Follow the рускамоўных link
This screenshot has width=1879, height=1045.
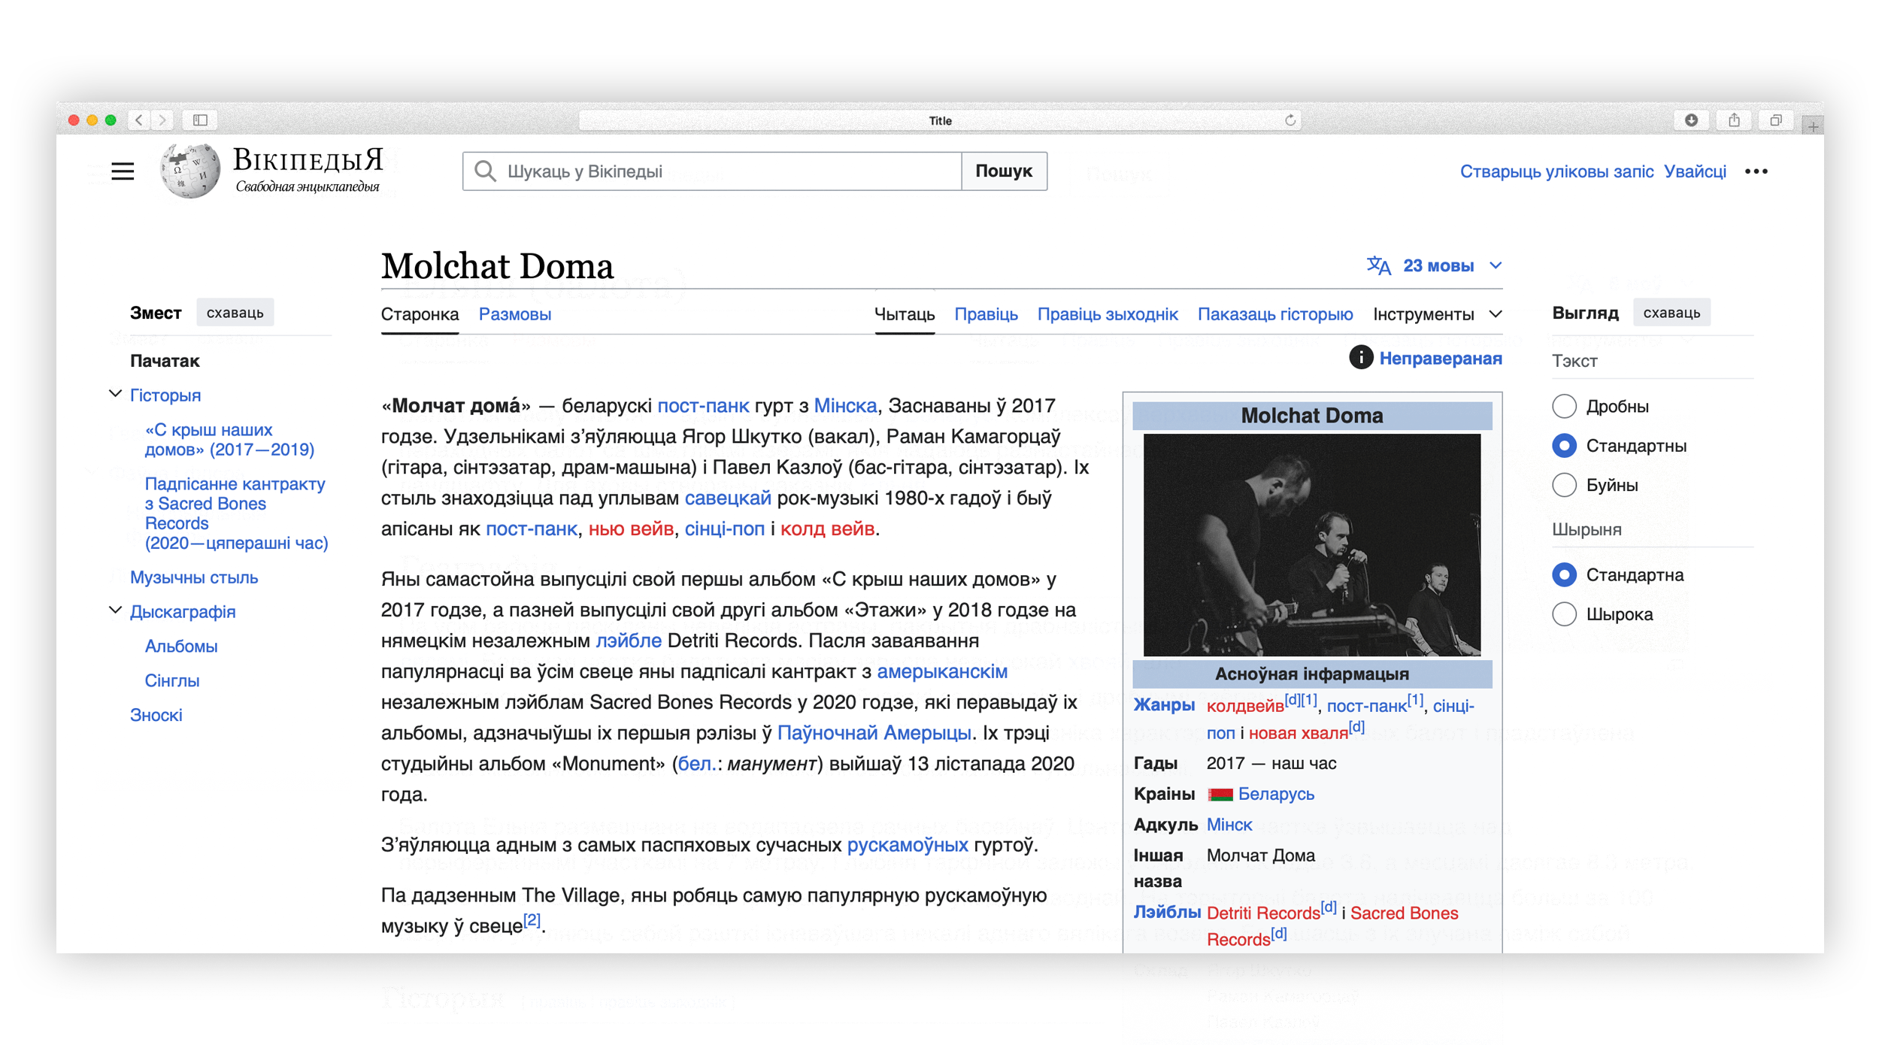908,846
